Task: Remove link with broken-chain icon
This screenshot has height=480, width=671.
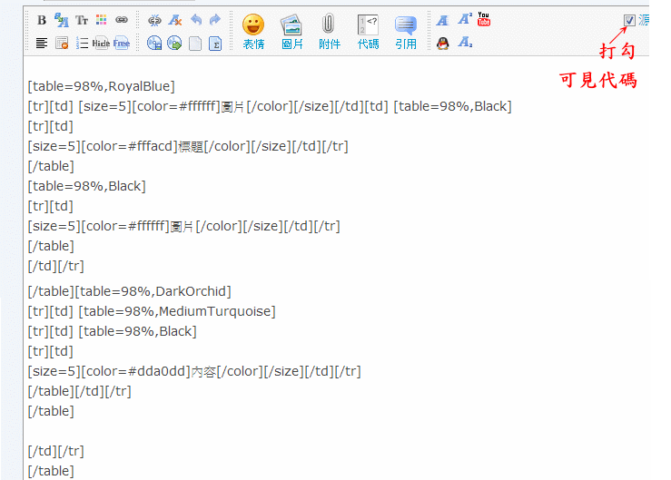Action: tap(154, 20)
